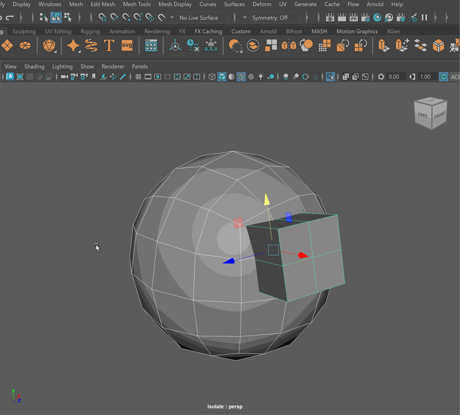Click the Mirror geometry shelf icon
This screenshot has height=415, width=460.
[289, 46]
